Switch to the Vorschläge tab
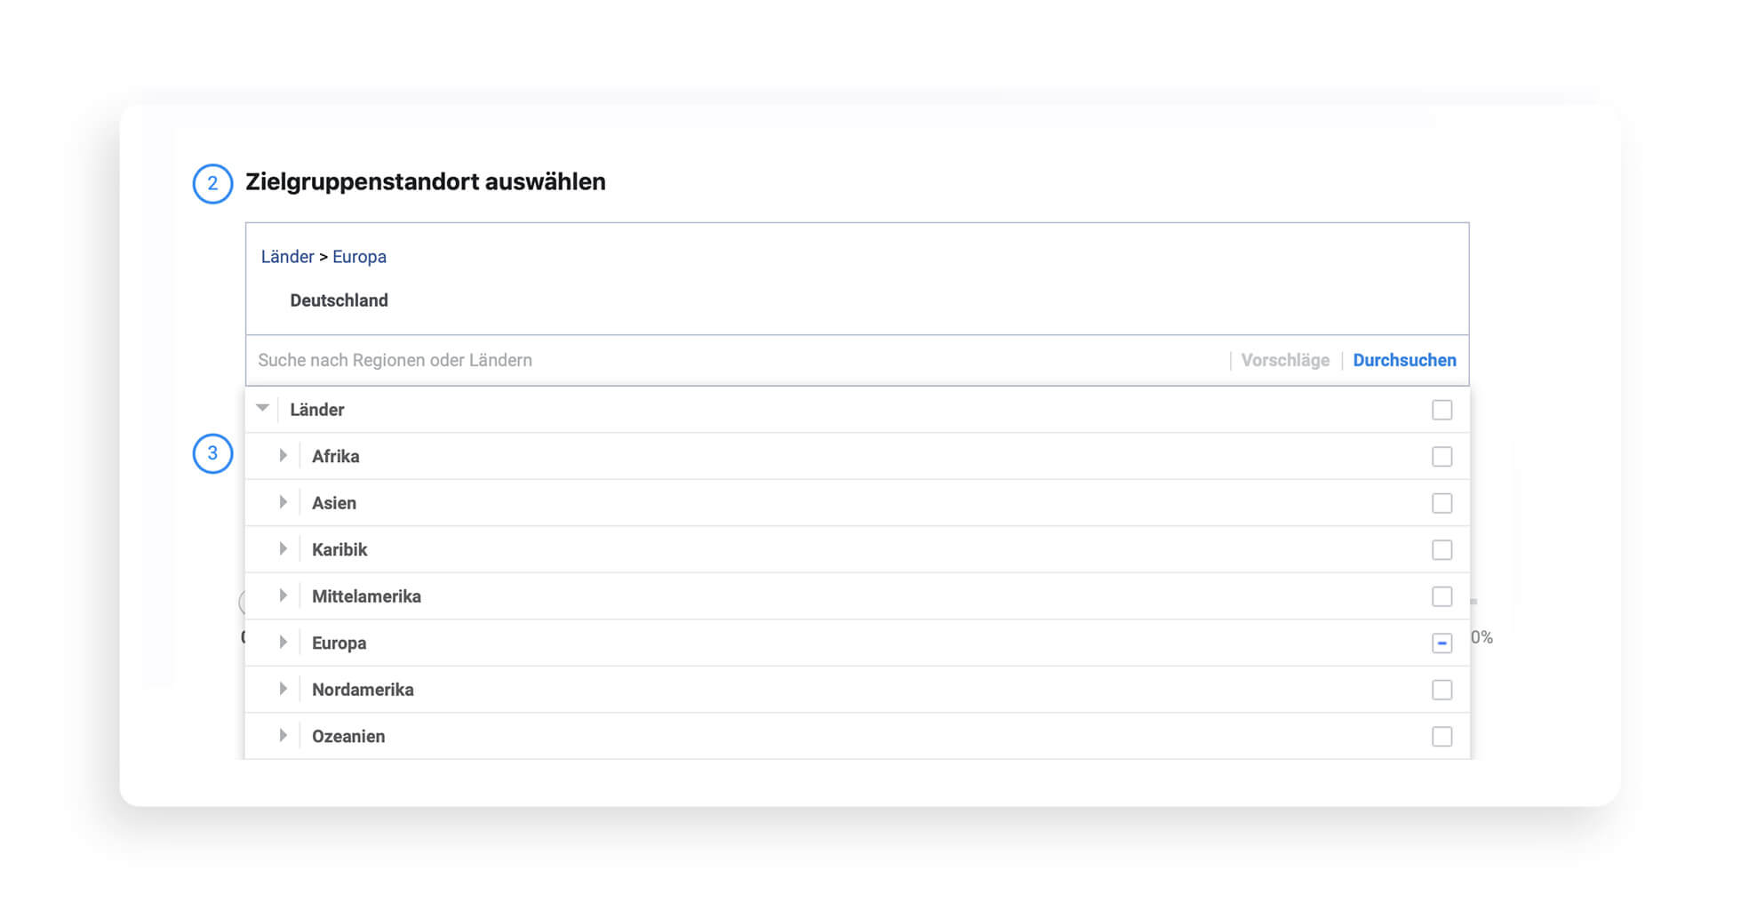Viewport: 1741px width, 911px height. click(x=1285, y=360)
